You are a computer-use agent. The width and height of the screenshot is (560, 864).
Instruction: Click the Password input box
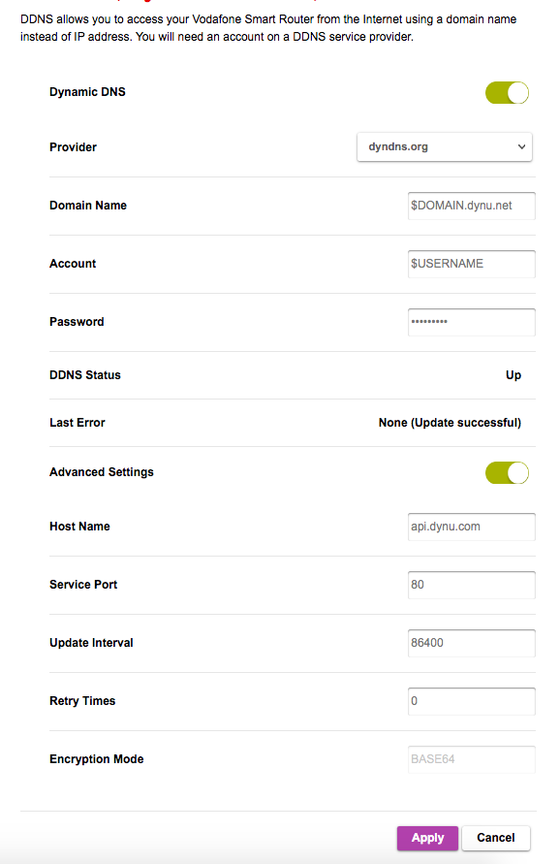[x=472, y=321]
